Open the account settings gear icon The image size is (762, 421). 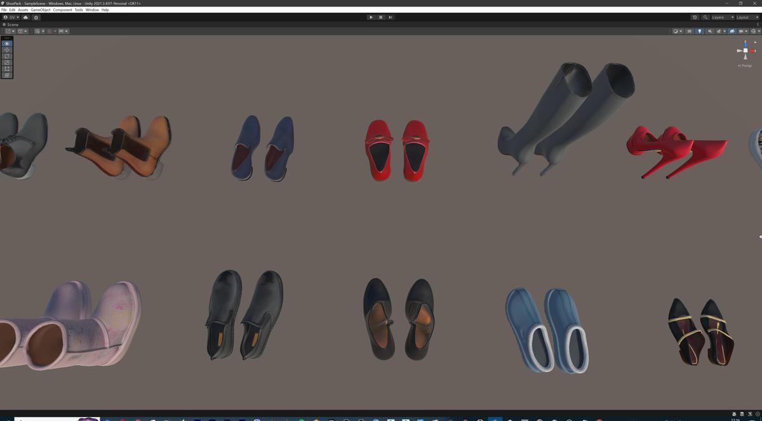click(36, 17)
